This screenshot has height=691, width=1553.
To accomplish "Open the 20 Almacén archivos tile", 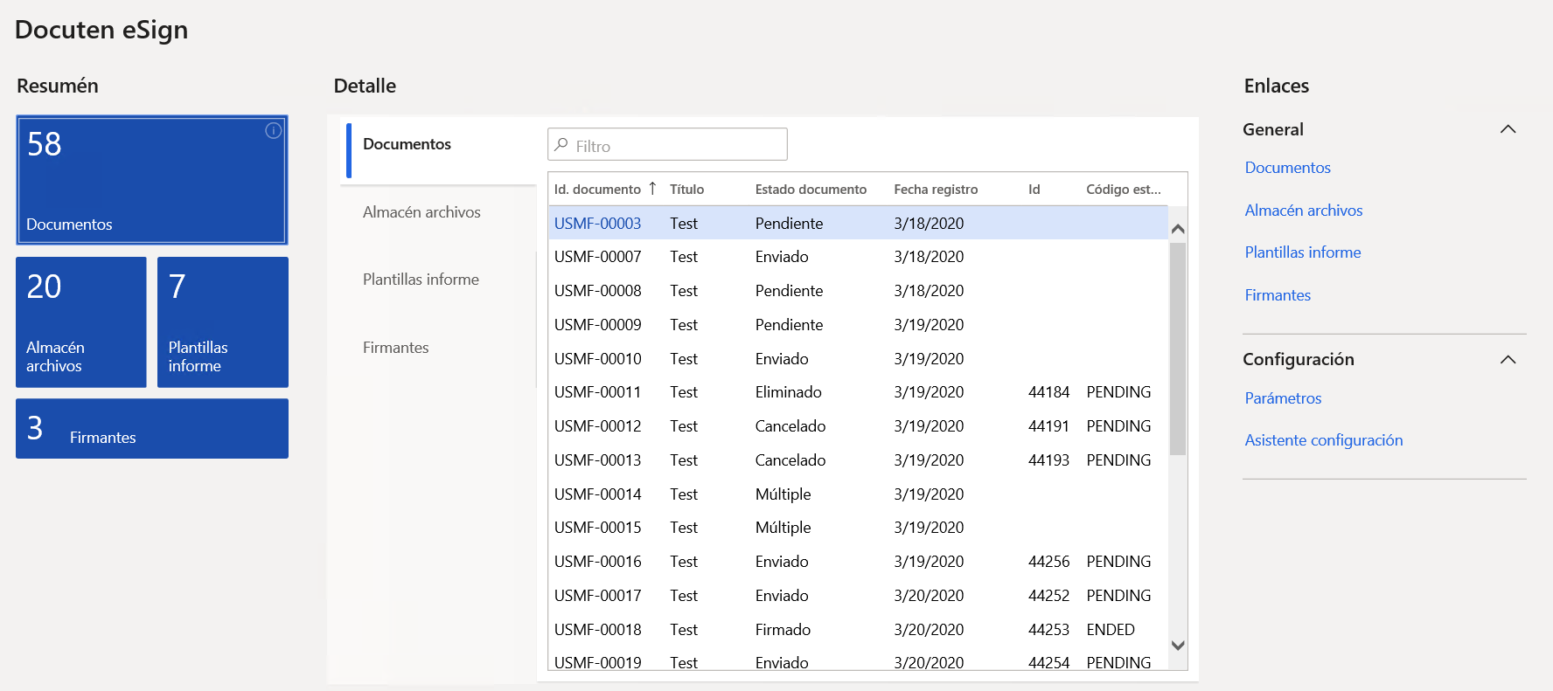I will (81, 321).
